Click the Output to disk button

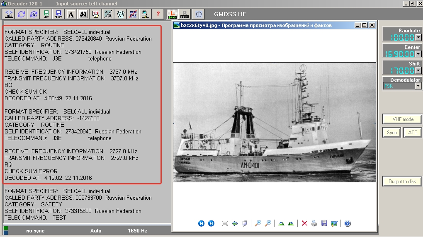(402, 181)
